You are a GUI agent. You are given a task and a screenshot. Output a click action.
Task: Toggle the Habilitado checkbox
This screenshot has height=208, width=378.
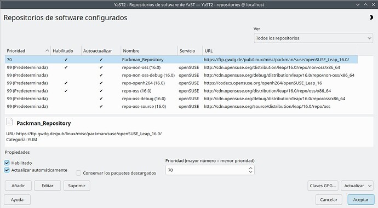click(7, 163)
